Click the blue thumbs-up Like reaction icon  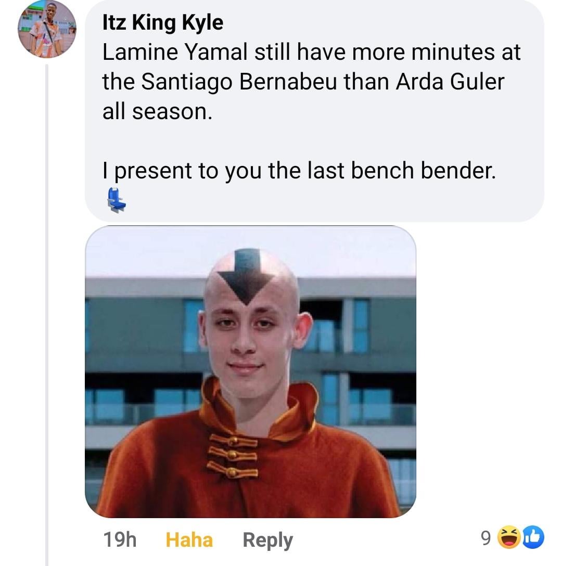click(x=533, y=537)
